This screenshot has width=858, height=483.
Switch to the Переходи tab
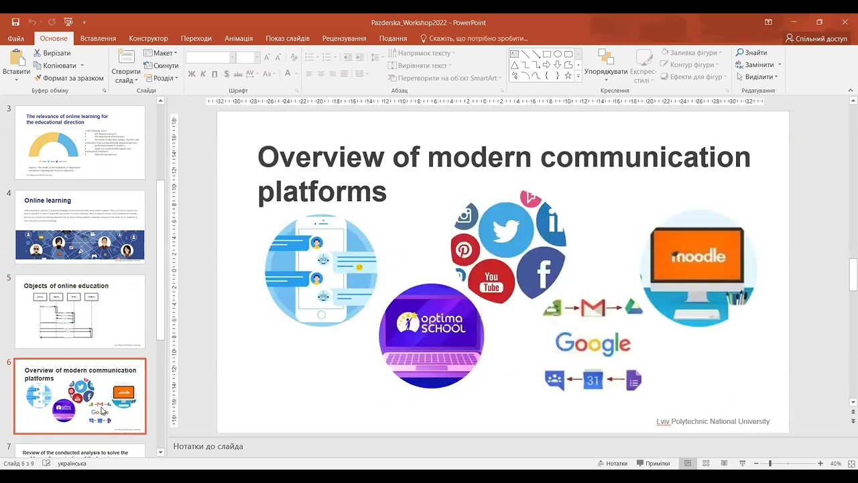[196, 38]
